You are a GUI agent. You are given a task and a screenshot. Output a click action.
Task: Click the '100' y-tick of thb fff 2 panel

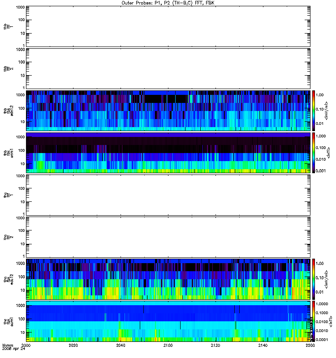click(x=22, y=62)
